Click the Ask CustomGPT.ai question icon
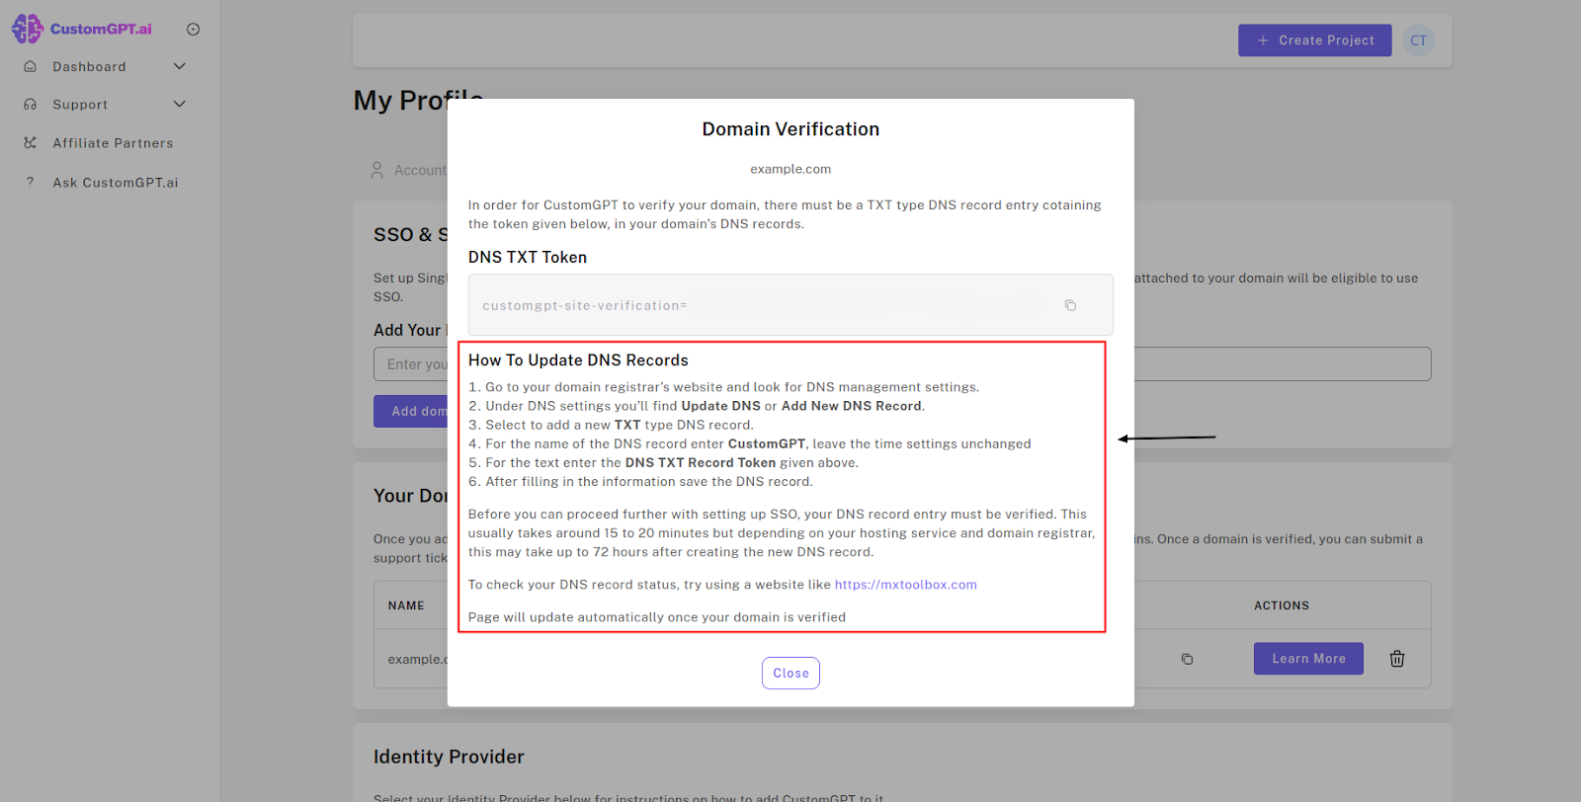The image size is (1581, 802). click(31, 182)
